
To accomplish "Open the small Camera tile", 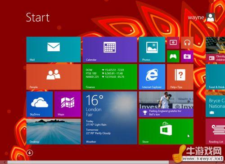I will 187,56.
